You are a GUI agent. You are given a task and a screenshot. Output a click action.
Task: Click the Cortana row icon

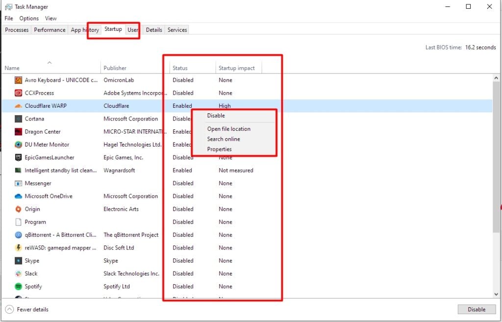[19, 119]
